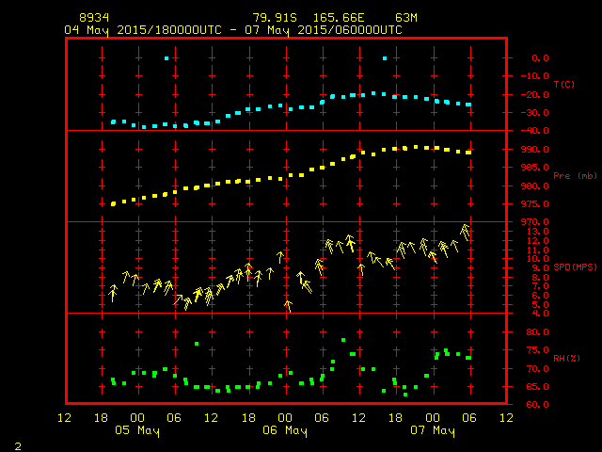Click the "6.0" wind speed tick value
The image size is (602, 452).
pos(540,295)
